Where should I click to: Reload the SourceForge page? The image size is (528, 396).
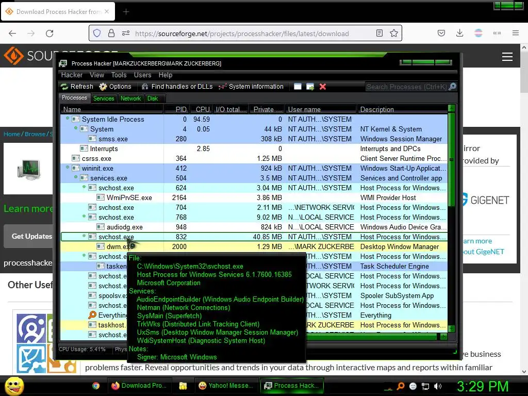click(x=49, y=34)
